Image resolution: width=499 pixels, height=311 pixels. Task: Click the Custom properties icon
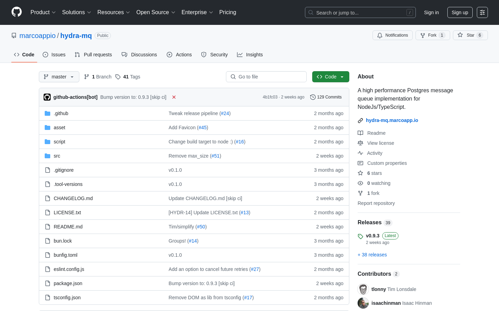click(x=360, y=163)
